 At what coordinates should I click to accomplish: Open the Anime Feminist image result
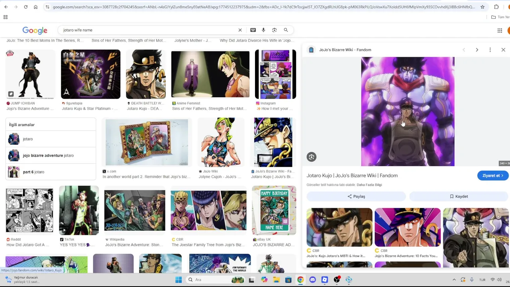point(210,75)
